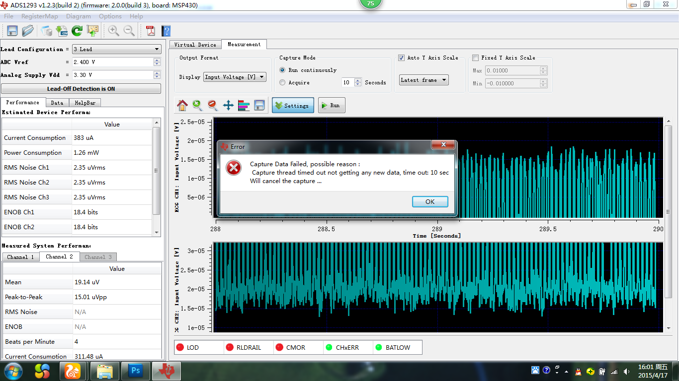This screenshot has width=679, height=381.
Task: Click the up arrow of the Min Y axis spinner
Action: point(543,81)
